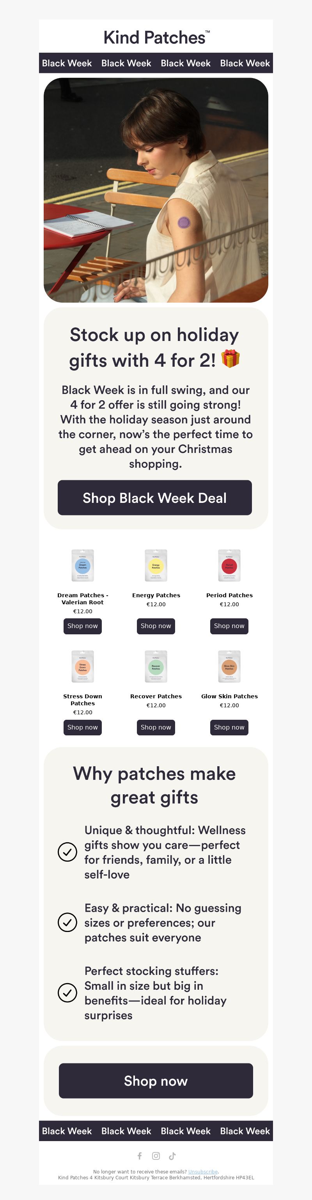This screenshot has height=1200, width=312.
Task: Click the checkmark icon beside Easy & practical
Action: click(67, 922)
